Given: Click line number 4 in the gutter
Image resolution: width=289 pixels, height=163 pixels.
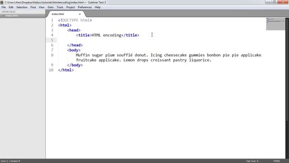Looking at the screenshot, I should 52,35.
